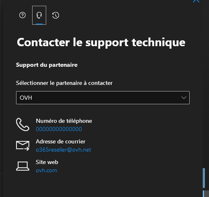Open the help question mark tab
Image resolution: width=209 pixels, height=197 pixels.
click(x=22, y=15)
